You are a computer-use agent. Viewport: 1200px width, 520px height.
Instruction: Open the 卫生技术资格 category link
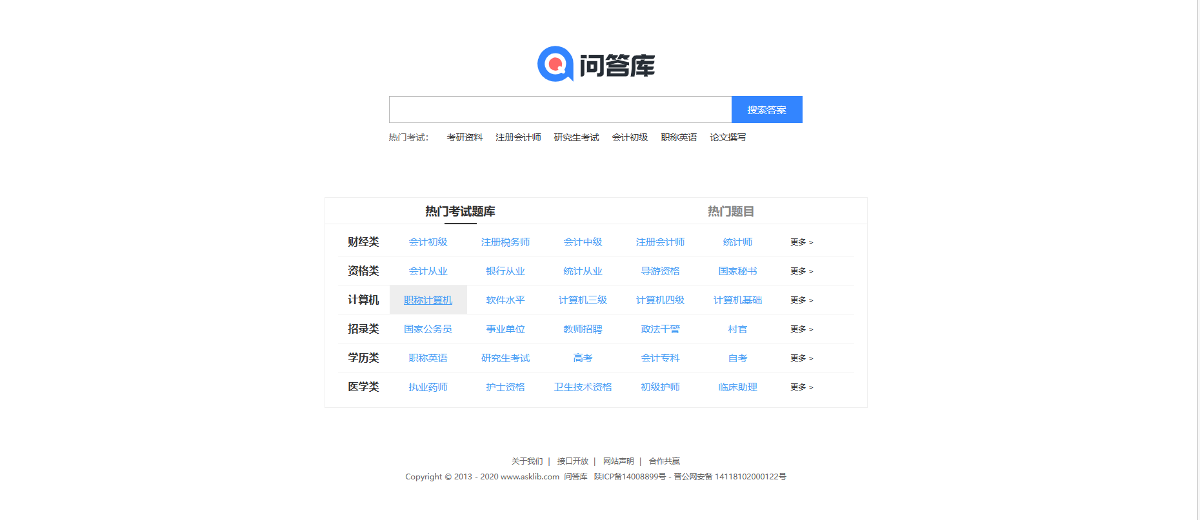click(x=583, y=387)
